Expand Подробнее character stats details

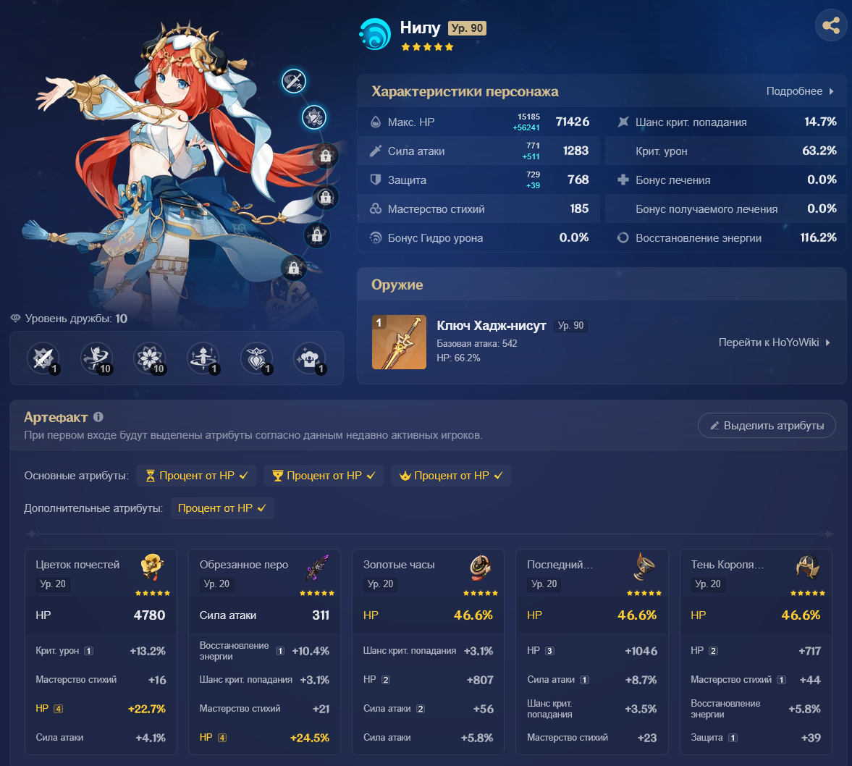coord(800,91)
